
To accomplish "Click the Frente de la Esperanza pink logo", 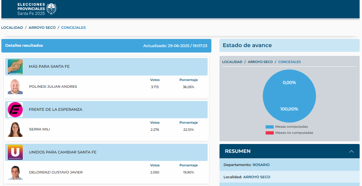I will click(15, 109).
